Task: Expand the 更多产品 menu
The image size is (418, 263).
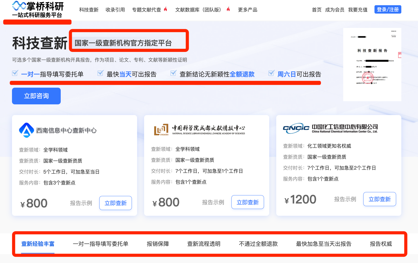Action: (x=248, y=10)
